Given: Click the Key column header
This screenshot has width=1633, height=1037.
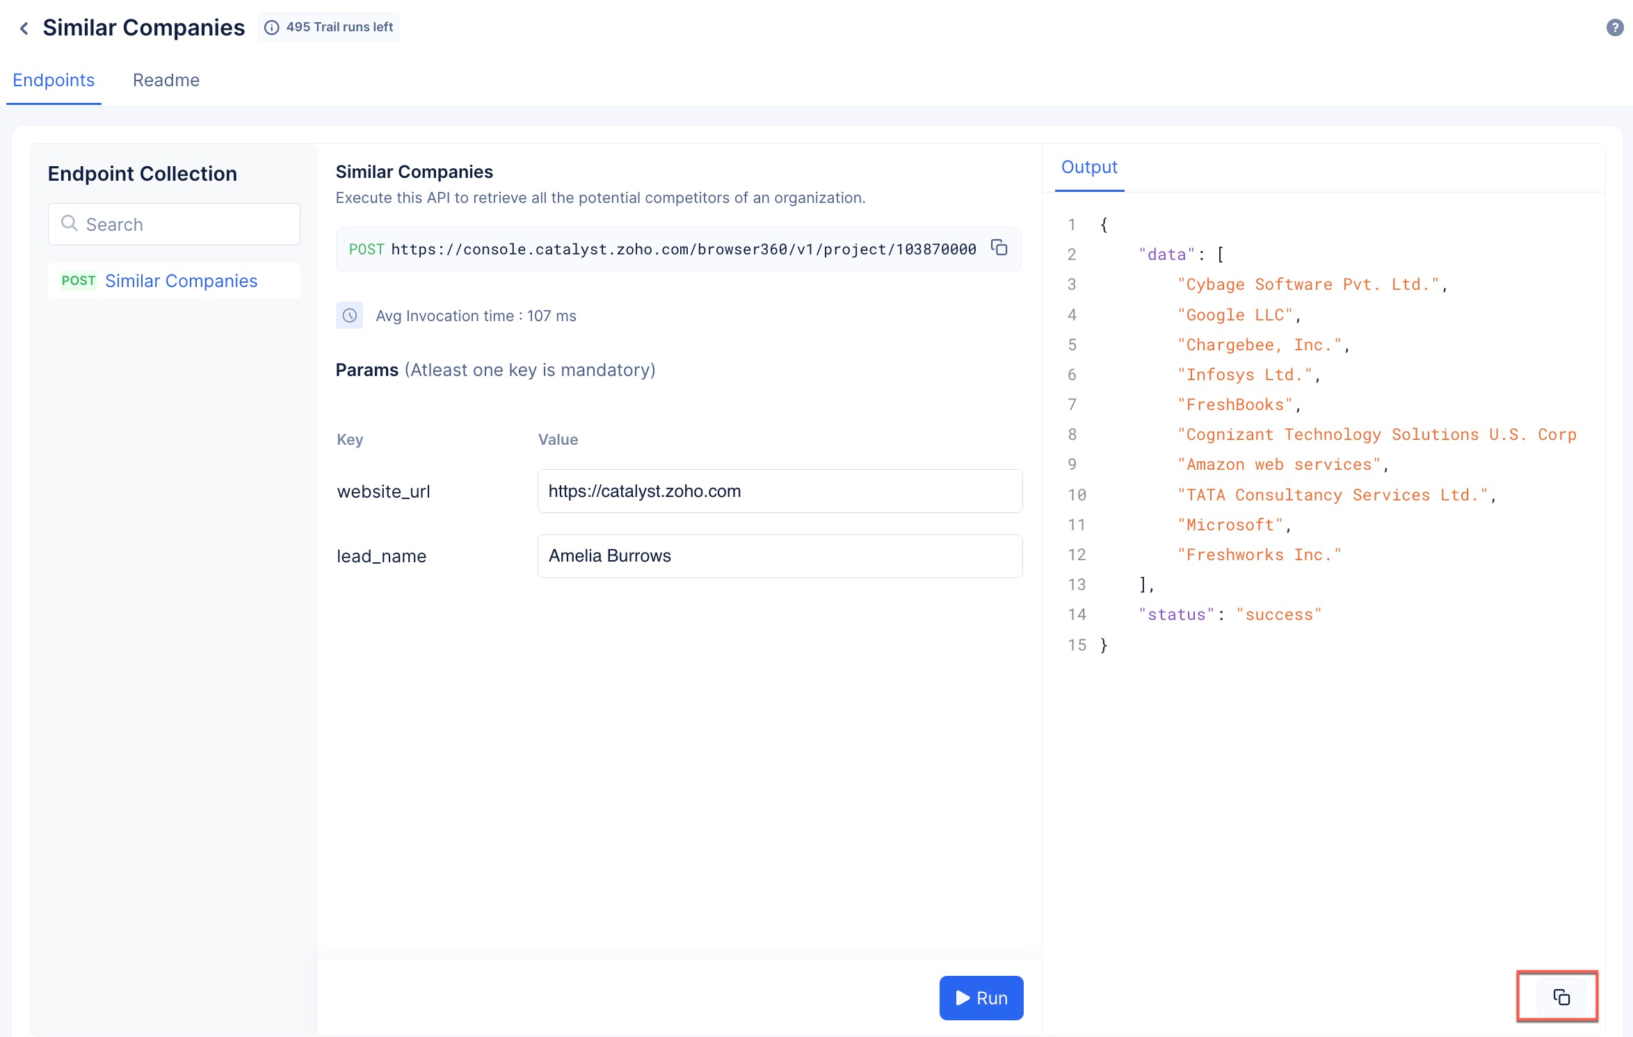Looking at the screenshot, I should [350, 439].
